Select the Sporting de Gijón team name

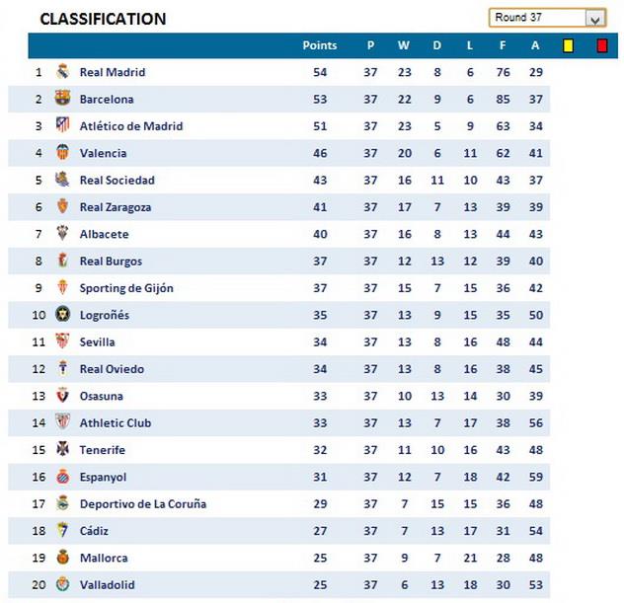pyautogui.click(x=125, y=288)
